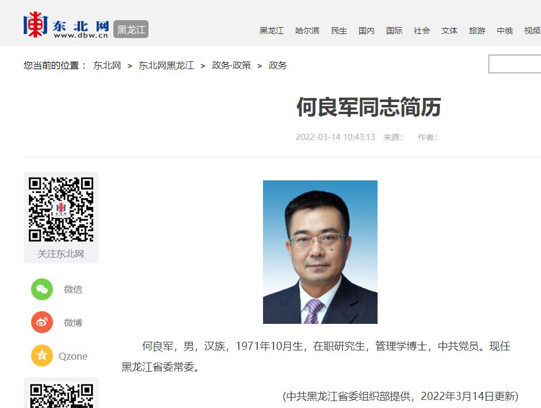Open the 文体 navigation item

[x=449, y=31]
